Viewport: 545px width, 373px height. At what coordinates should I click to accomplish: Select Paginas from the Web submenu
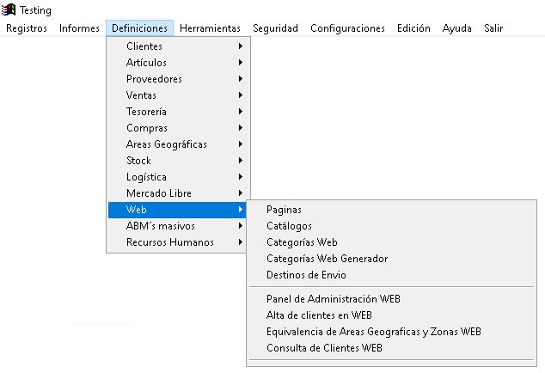coord(284,210)
